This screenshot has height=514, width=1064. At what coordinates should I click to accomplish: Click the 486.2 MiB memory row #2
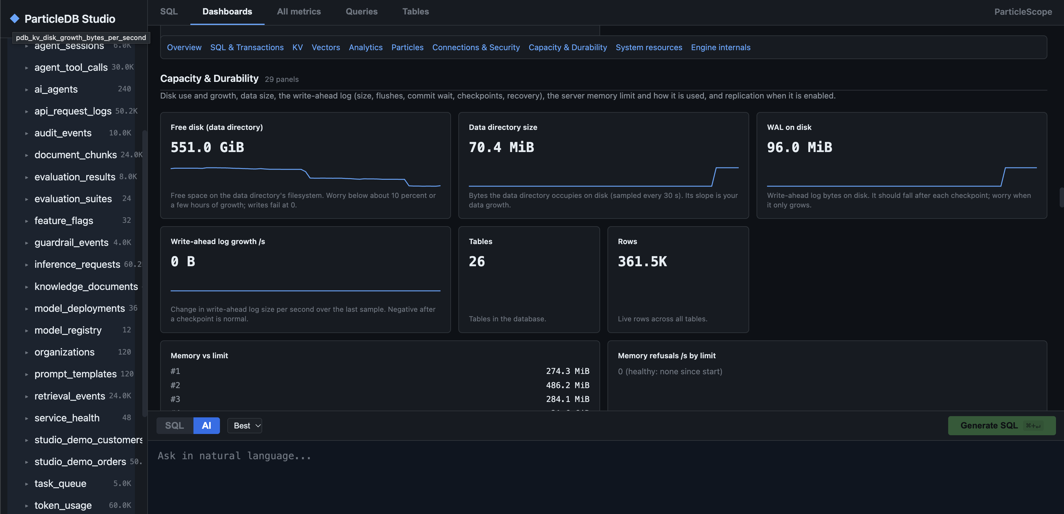pos(380,385)
